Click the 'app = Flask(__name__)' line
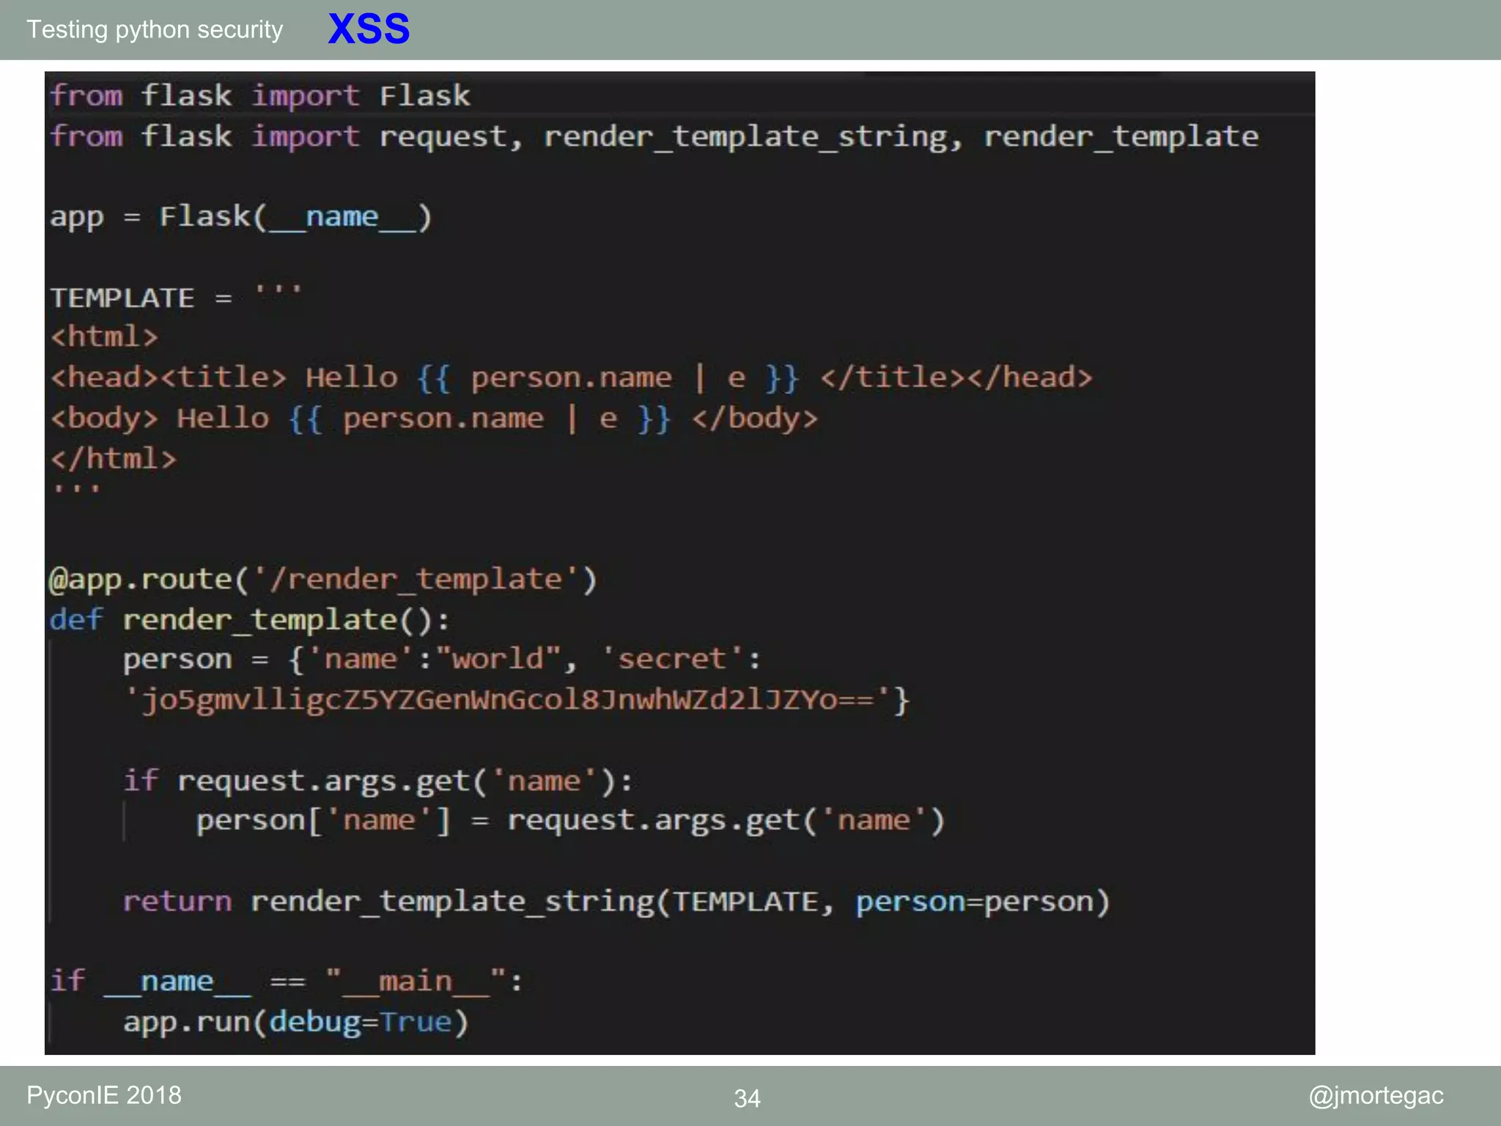The height and width of the screenshot is (1126, 1501). [241, 217]
